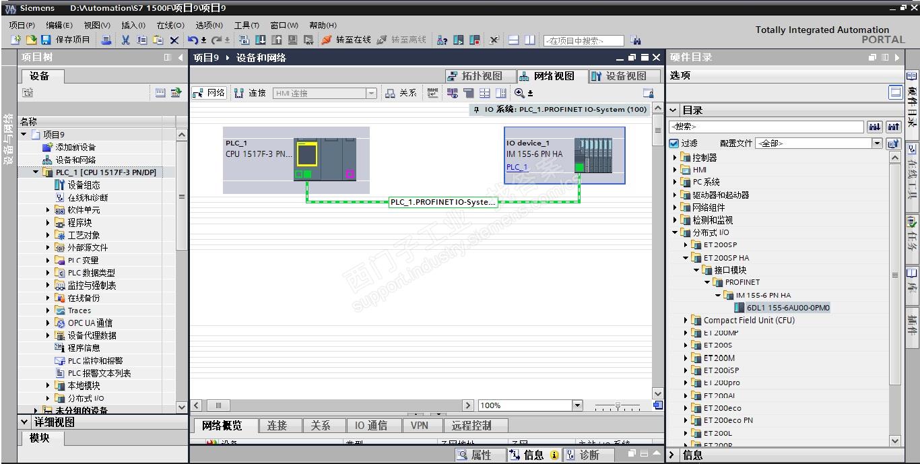Click the show address labels NAME icon
This screenshot has height=464, width=920.
[432, 93]
